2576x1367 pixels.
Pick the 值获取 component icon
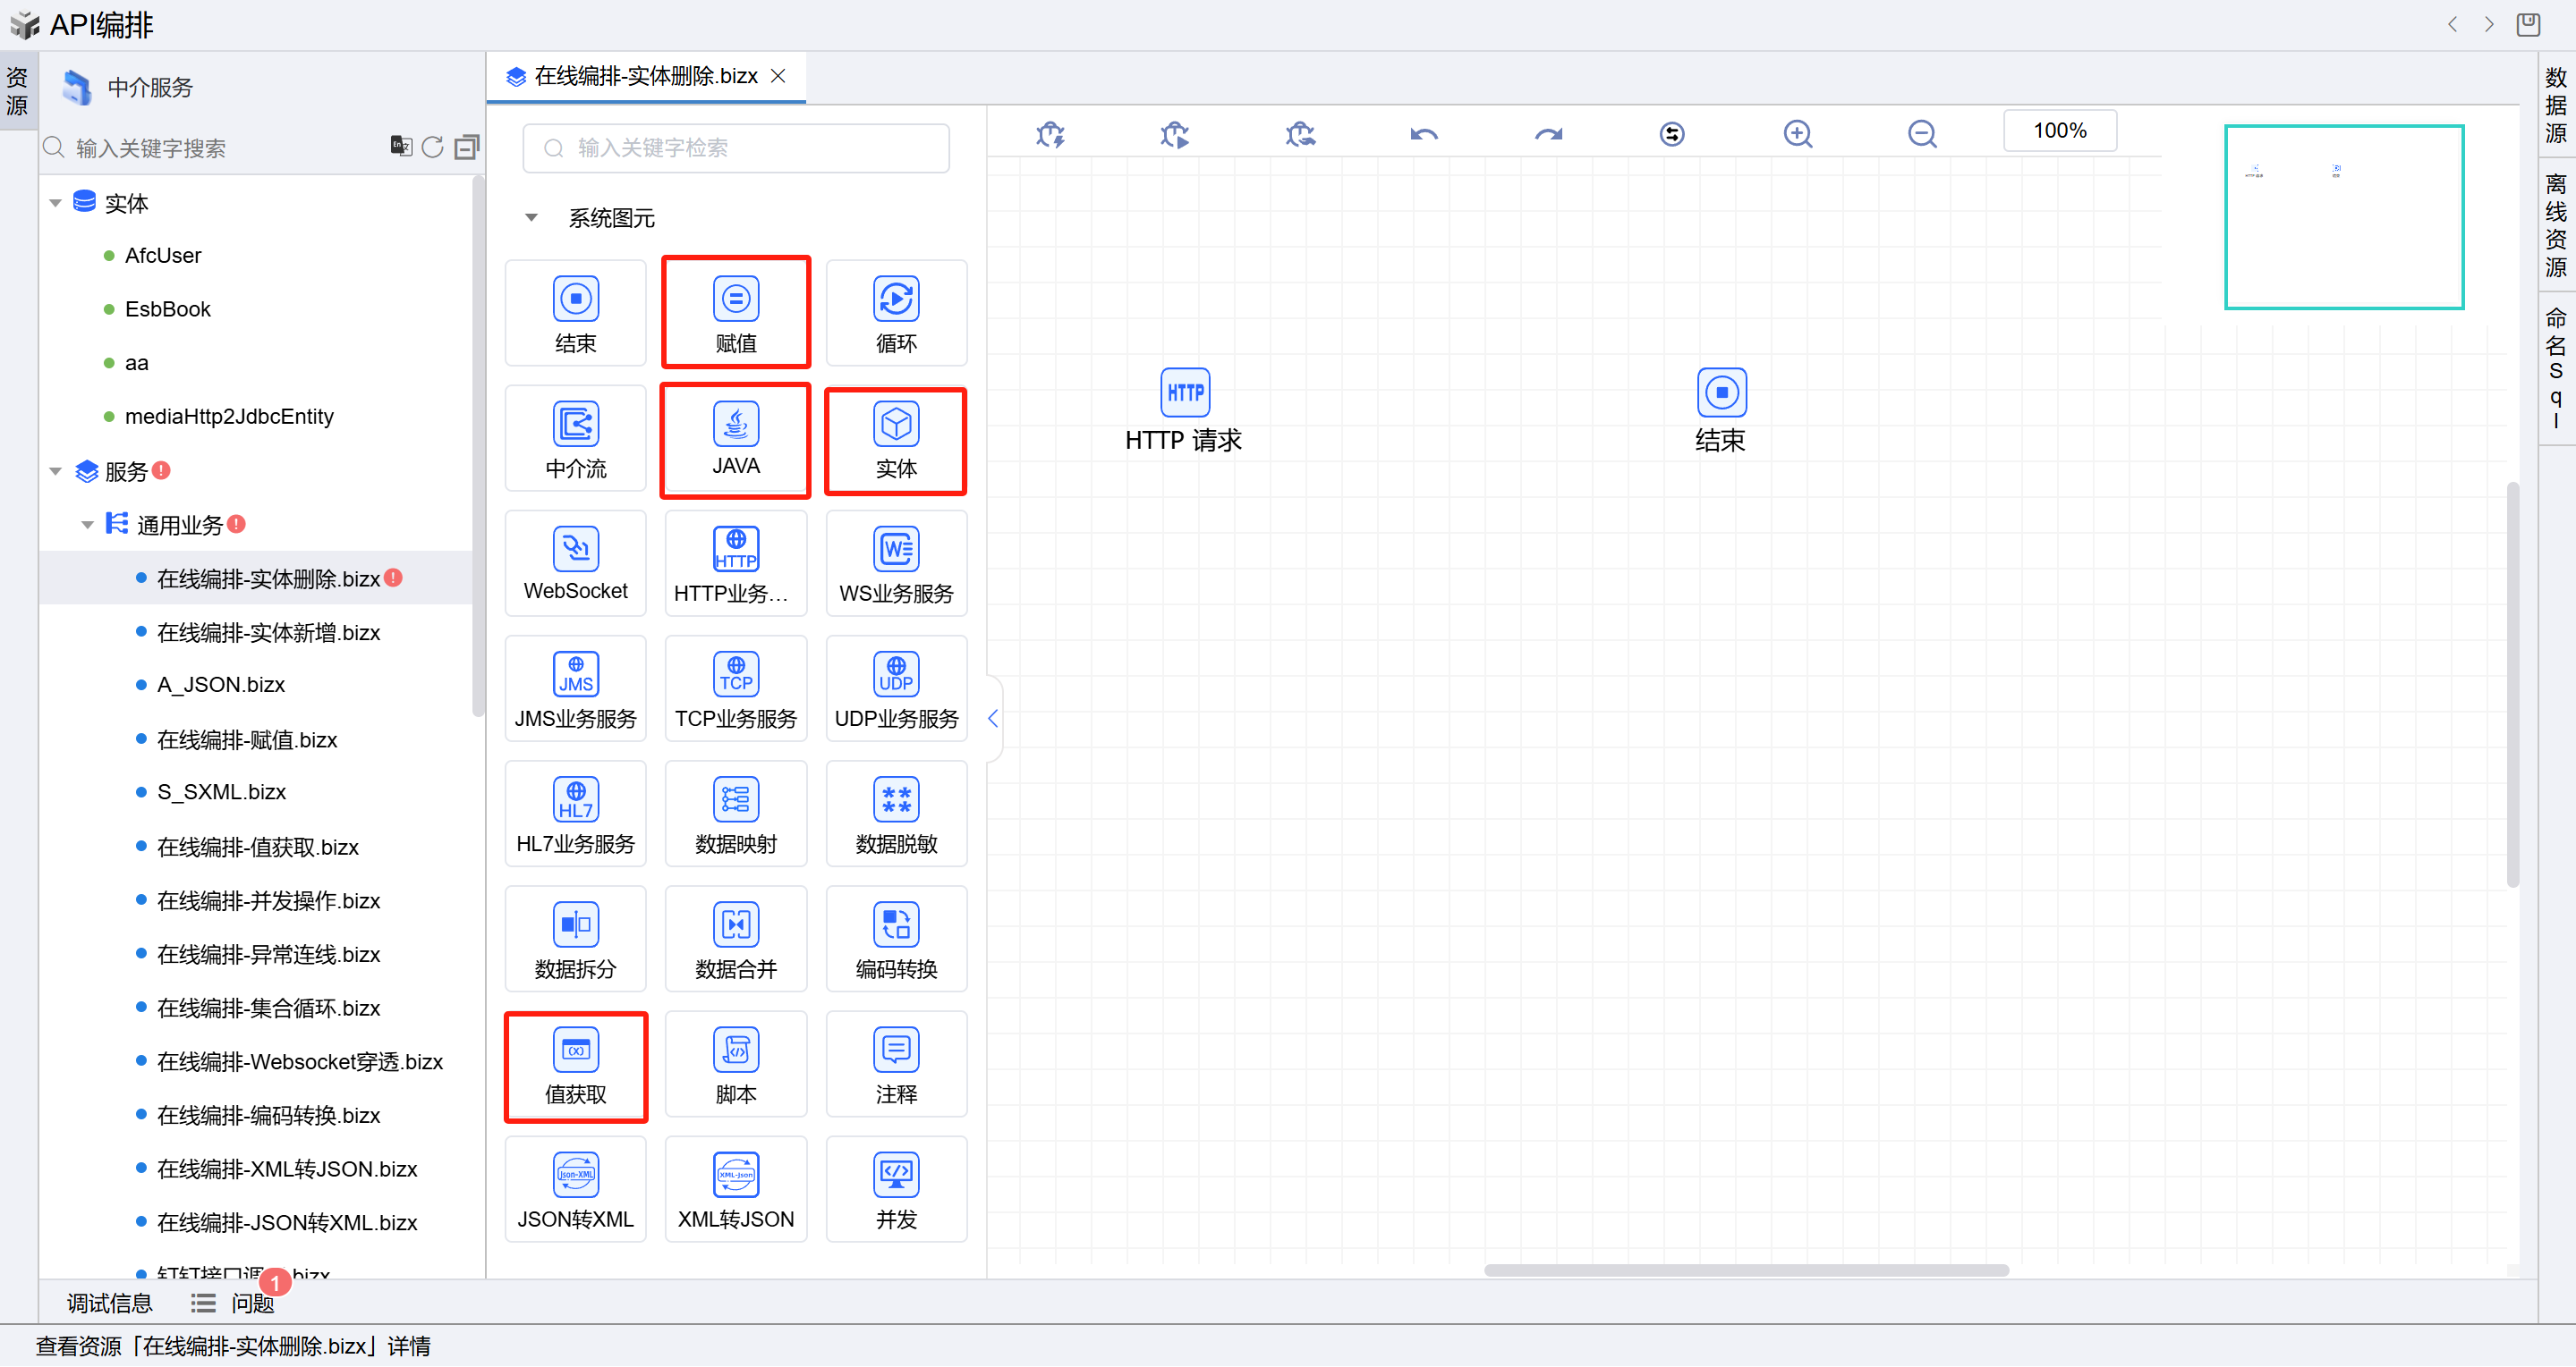coord(575,1051)
